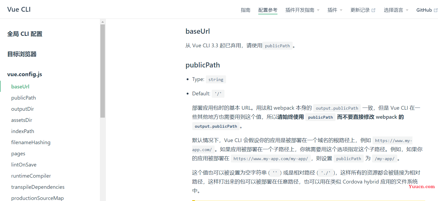The image size is (438, 201).
Task: Click the baseUrl section heading
Action: 198,31
